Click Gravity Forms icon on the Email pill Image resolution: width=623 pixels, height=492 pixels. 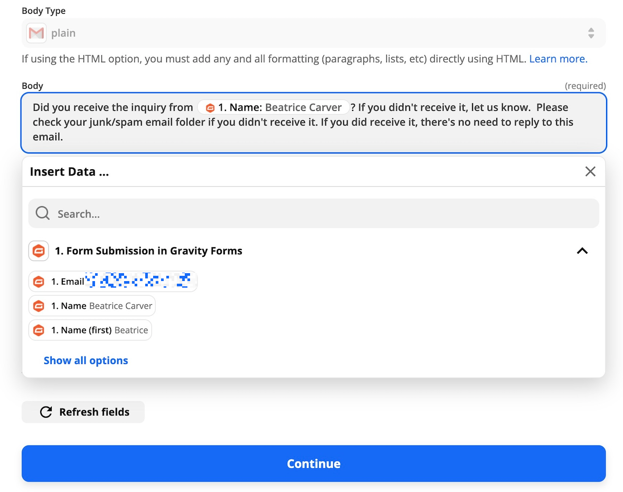(39, 282)
